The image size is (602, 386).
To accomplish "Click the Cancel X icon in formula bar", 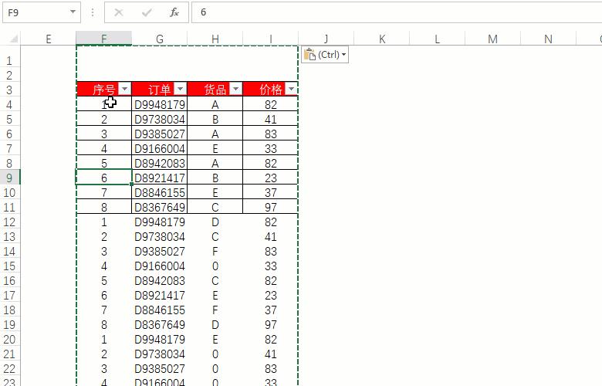I will [x=119, y=12].
